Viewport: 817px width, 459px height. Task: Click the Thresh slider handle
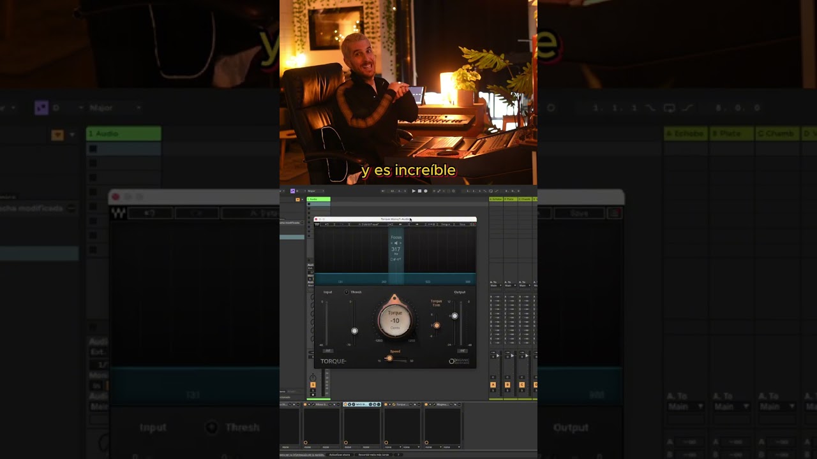(x=354, y=331)
